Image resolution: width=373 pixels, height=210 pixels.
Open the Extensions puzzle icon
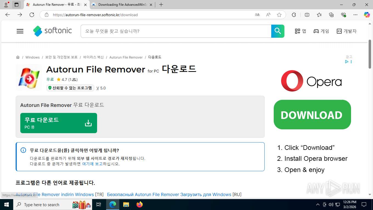click(x=294, y=15)
